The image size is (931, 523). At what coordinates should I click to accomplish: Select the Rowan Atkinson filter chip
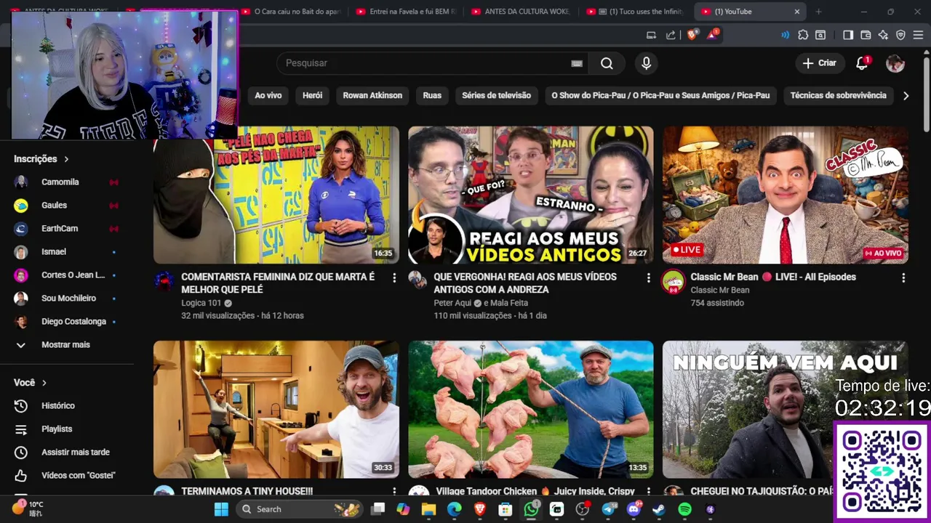(372, 95)
